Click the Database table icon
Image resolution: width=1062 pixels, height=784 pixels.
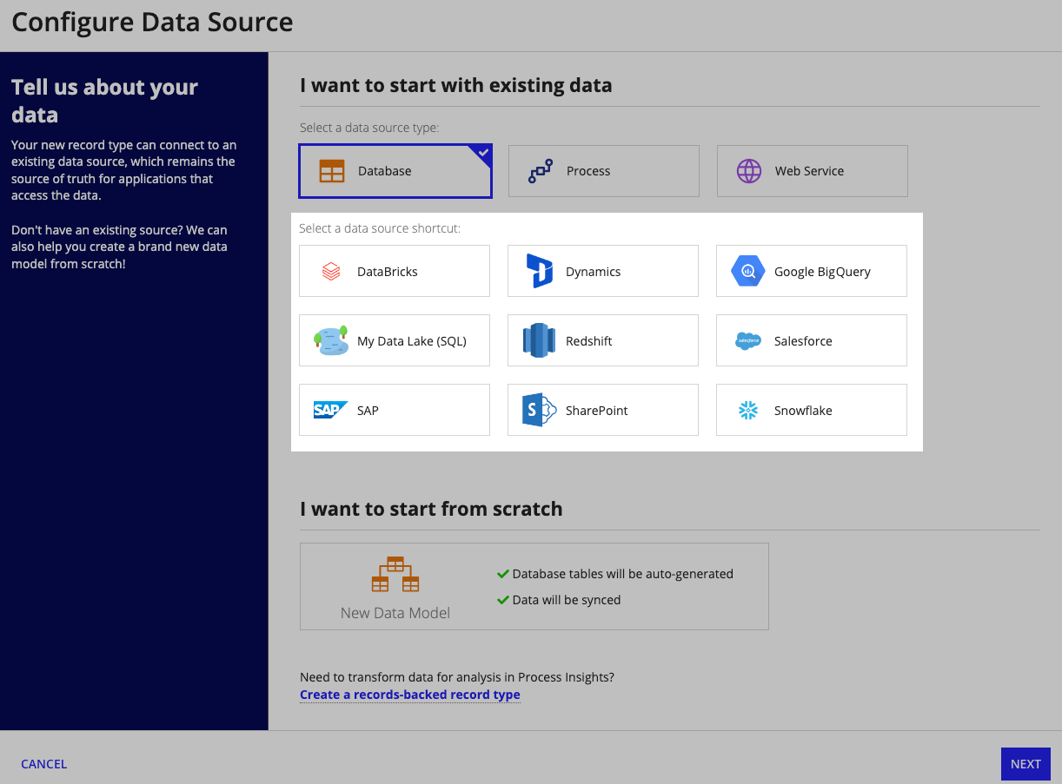pos(332,171)
